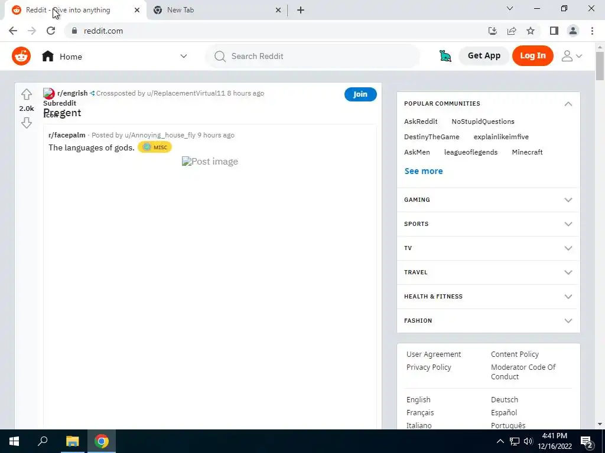Click the install app icon in address bar

point(492,31)
